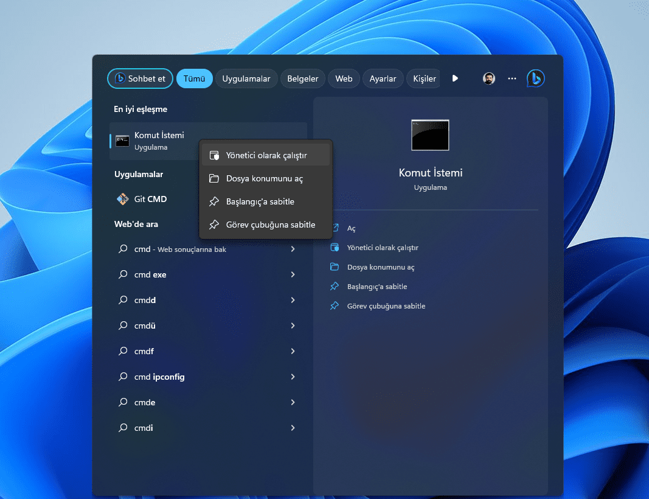Select Yönetici olarak çalıştır in context menu
The width and height of the screenshot is (649, 499).
(x=266, y=155)
